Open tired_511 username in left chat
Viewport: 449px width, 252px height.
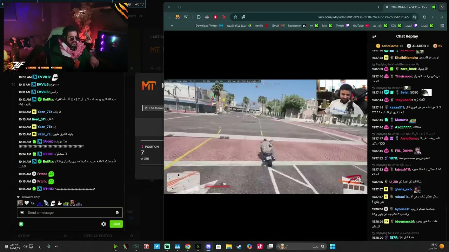click(x=39, y=119)
